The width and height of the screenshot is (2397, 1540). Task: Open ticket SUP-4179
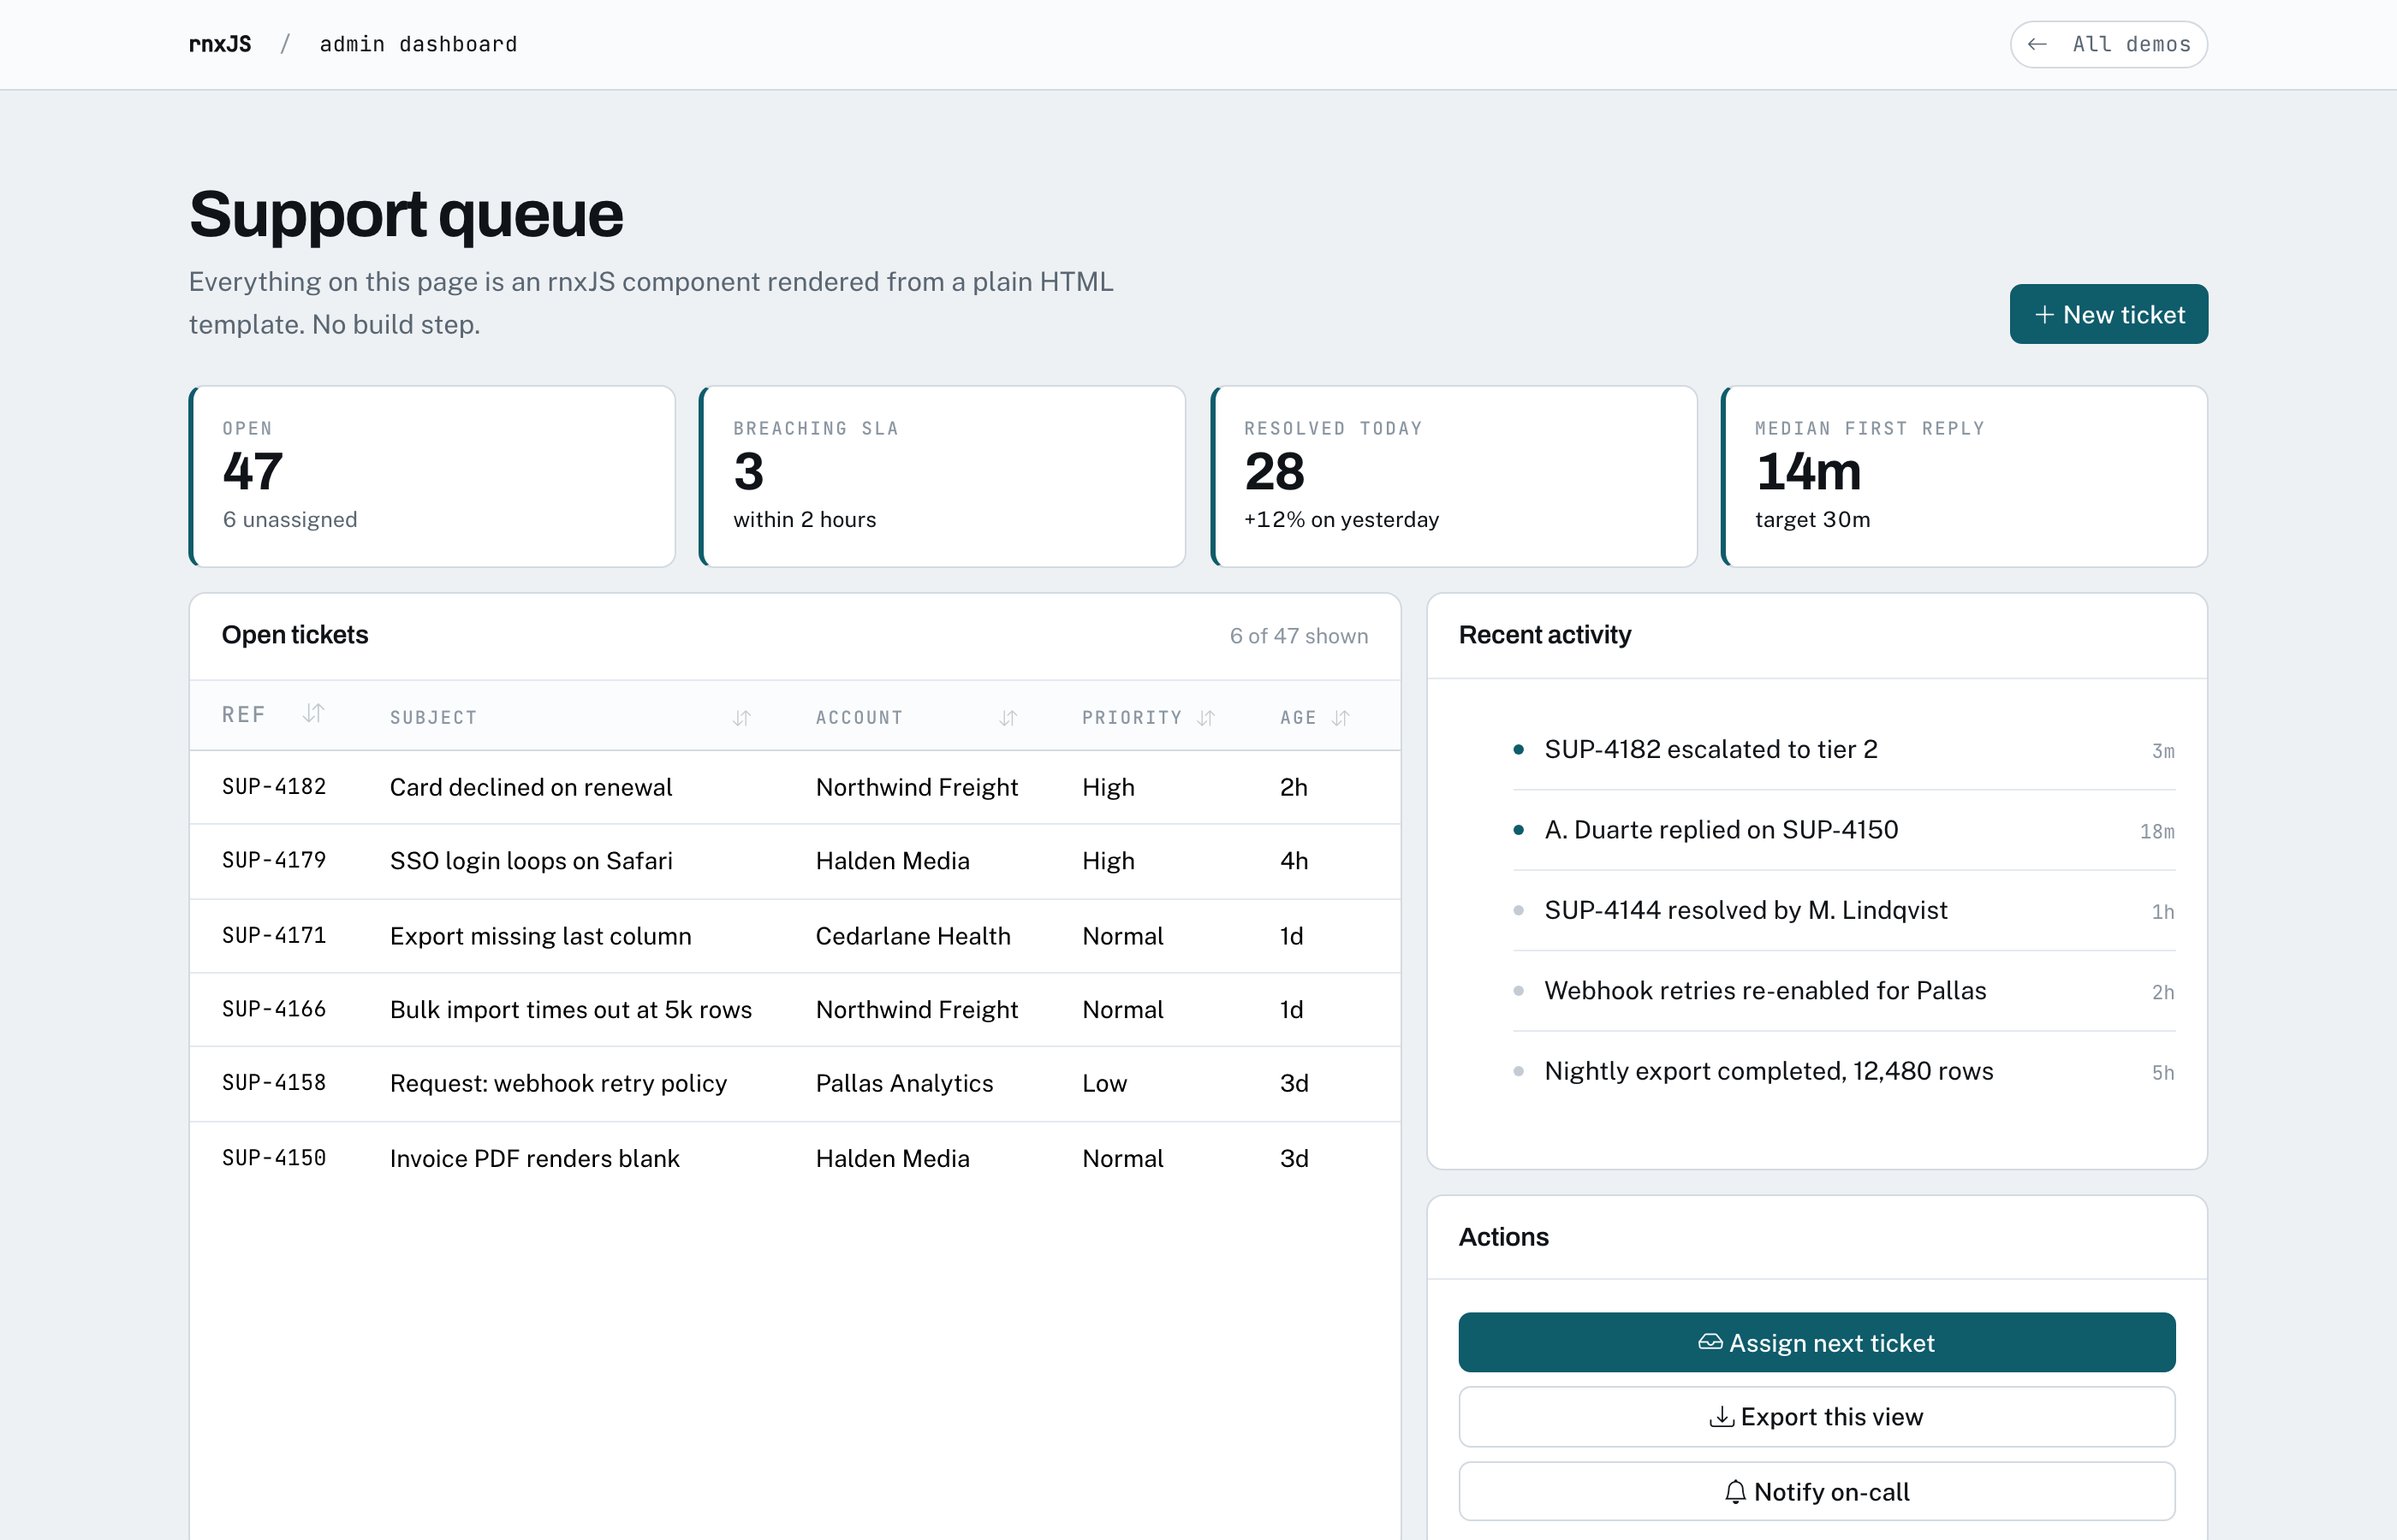[x=274, y=860]
